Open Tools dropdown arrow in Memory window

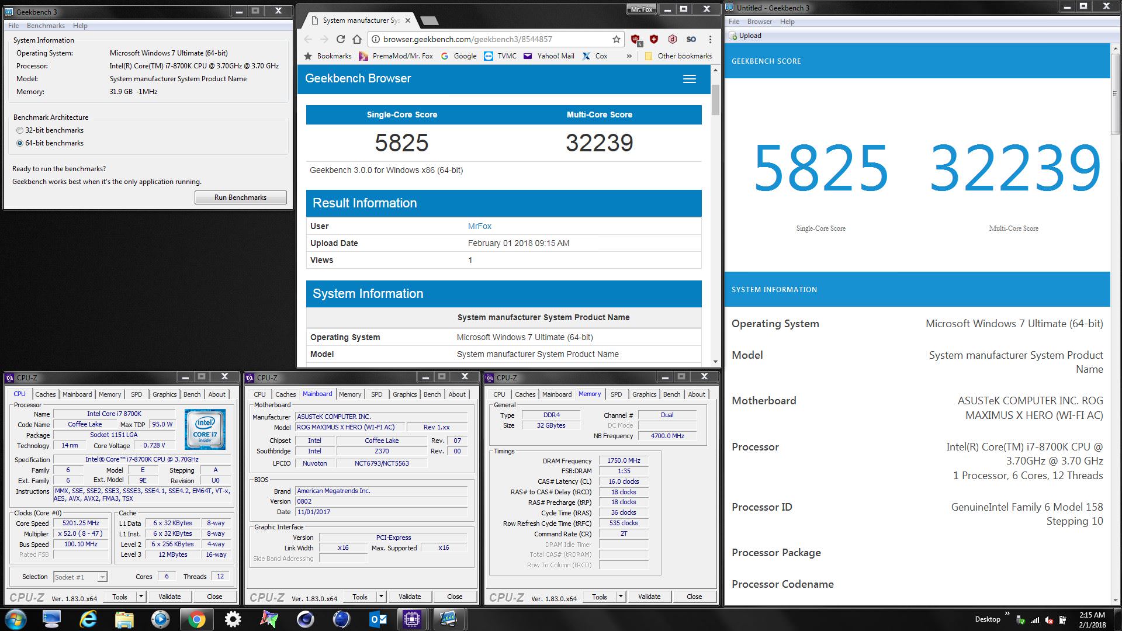point(621,597)
